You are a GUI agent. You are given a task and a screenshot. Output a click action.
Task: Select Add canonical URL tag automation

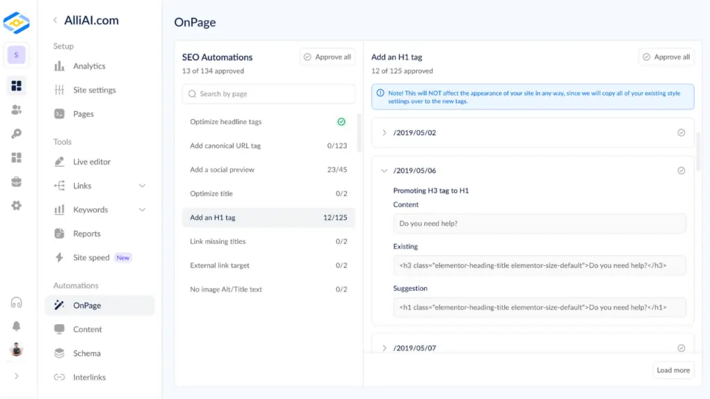(225, 145)
